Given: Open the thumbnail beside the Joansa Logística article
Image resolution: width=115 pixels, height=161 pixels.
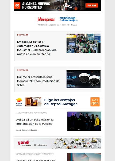Looking at the screenshot, I should coord(84,157).
